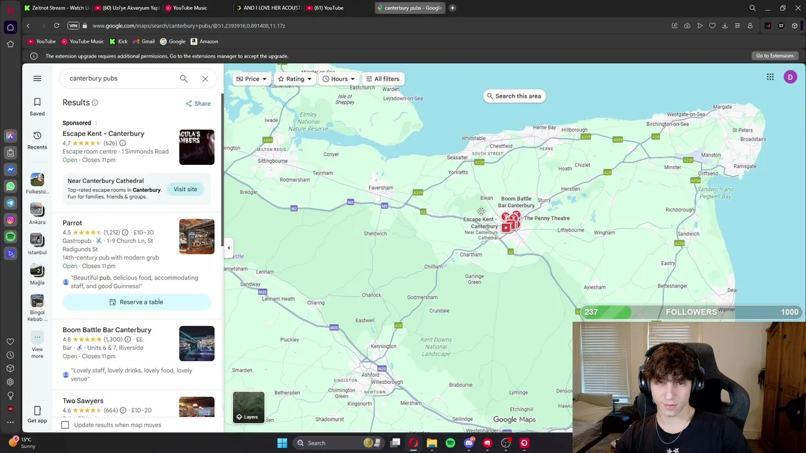
Task: Click the VPN badge in address bar
Action: [x=73, y=26]
